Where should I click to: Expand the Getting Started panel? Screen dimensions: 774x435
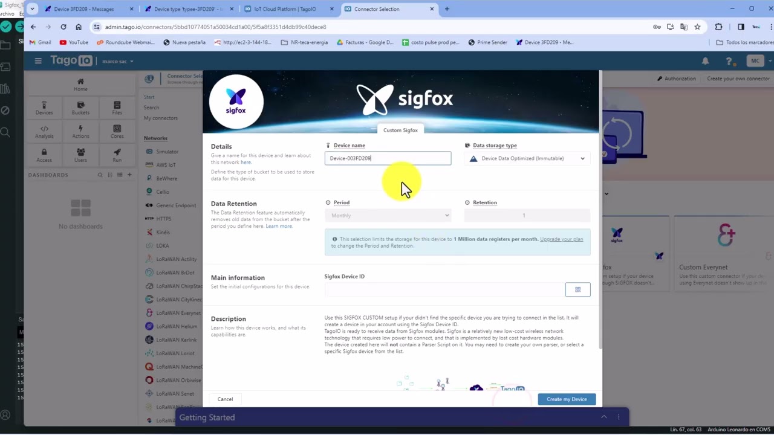coord(603,417)
